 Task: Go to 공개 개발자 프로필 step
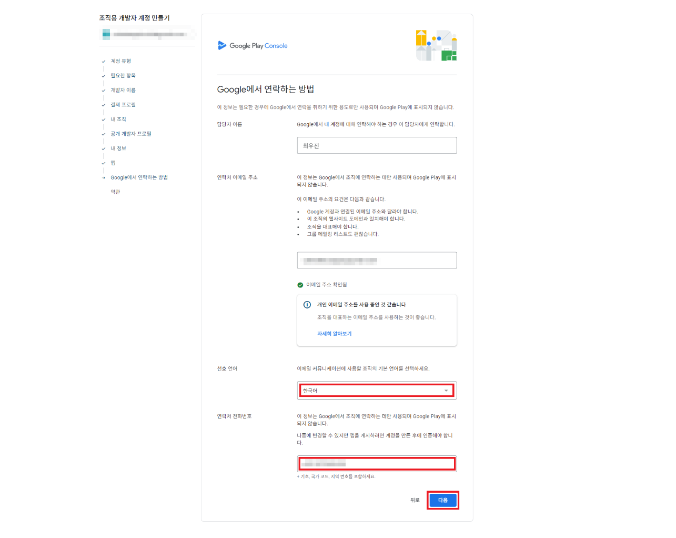[x=131, y=134]
